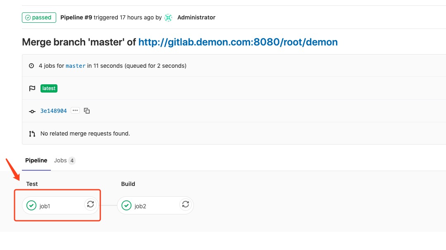This screenshot has height=250, width=446.
Task: Click the clock icon beside jobs summary
Action: tap(31, 66)
